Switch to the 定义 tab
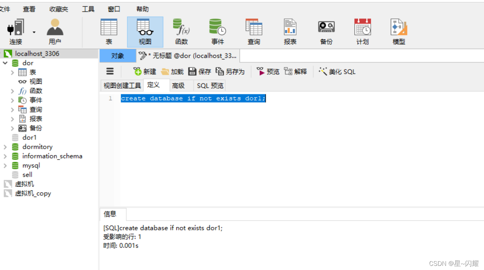Screen dimensions: 484x270 tap(156, 85)
